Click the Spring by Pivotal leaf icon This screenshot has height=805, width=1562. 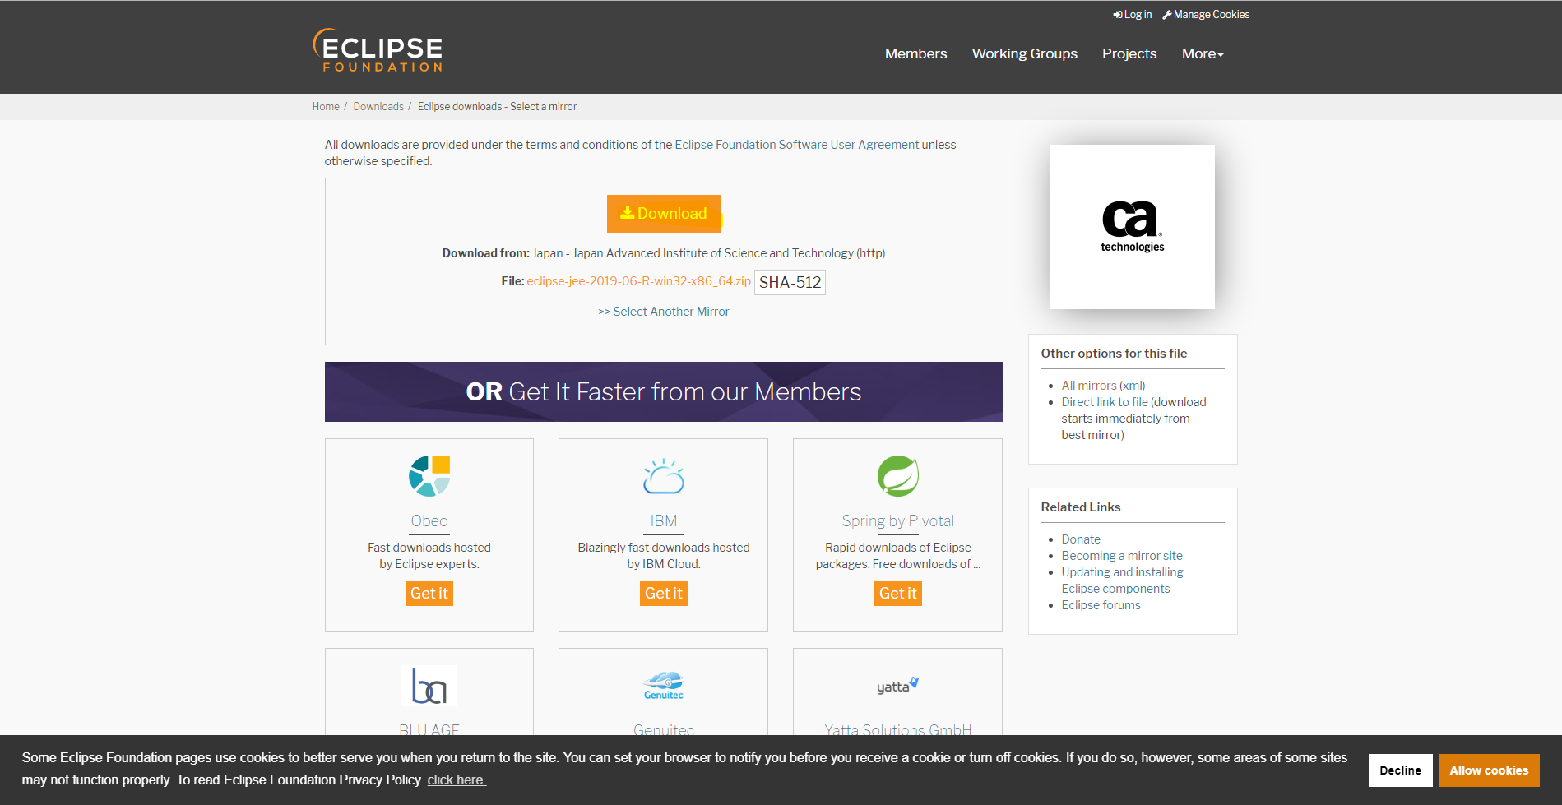pyautogui.click(x=897, y=475)
